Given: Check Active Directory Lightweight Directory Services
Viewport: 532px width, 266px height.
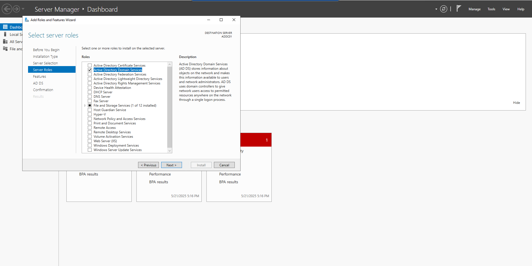Looking at the screenshot, I should pos(90,79).
